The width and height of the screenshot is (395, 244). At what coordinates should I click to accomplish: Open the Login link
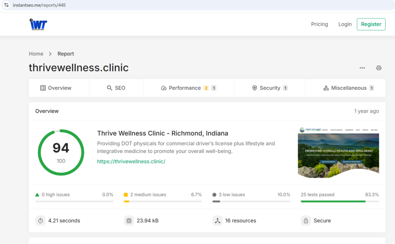pyautogui.click(x=345, y=24)
